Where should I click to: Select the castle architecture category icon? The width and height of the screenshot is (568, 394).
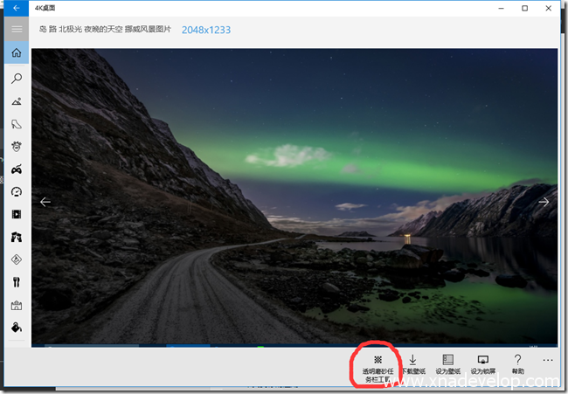point(17,306)
